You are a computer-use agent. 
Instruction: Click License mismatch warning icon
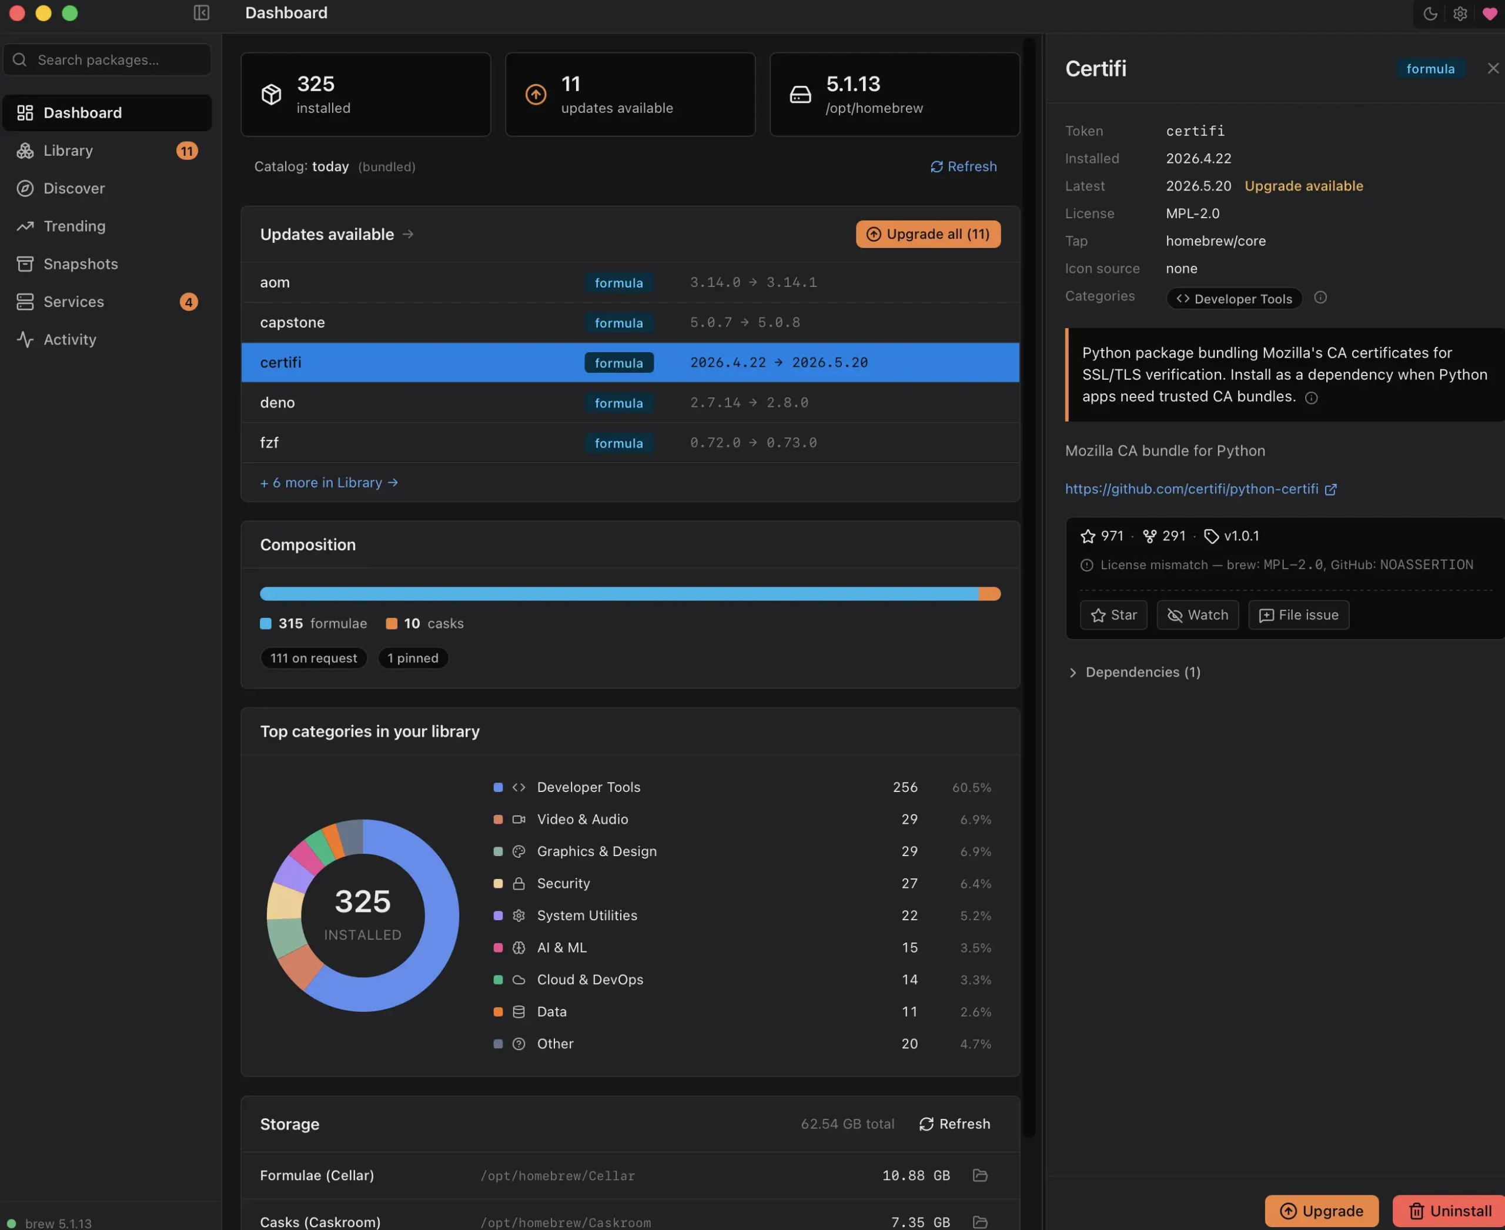[x=1086, y=564]
